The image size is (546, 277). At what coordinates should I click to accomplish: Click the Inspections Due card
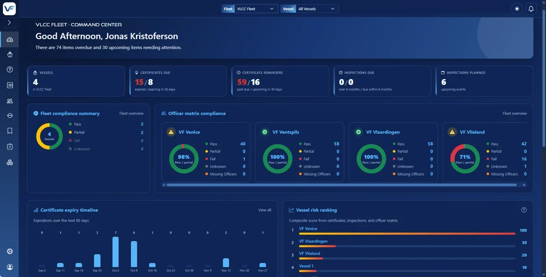tap(382, 81)
